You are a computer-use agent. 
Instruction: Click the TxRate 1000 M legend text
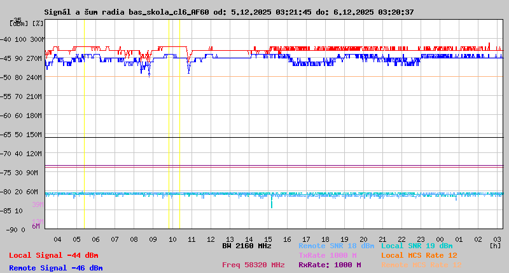pos(329,255)
